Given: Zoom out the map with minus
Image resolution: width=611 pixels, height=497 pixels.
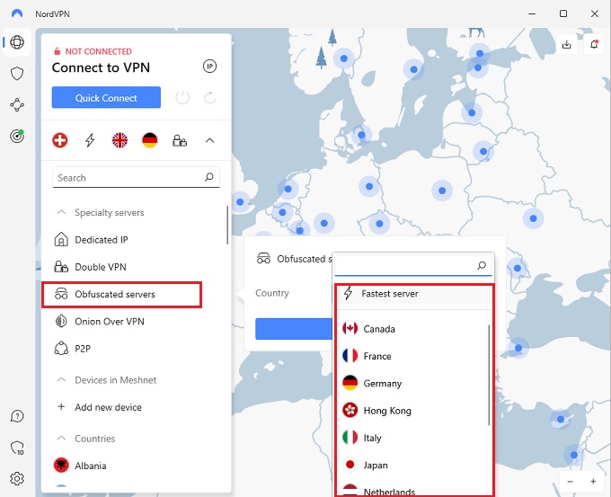Looking at the screenshot, I should (570, 482).
